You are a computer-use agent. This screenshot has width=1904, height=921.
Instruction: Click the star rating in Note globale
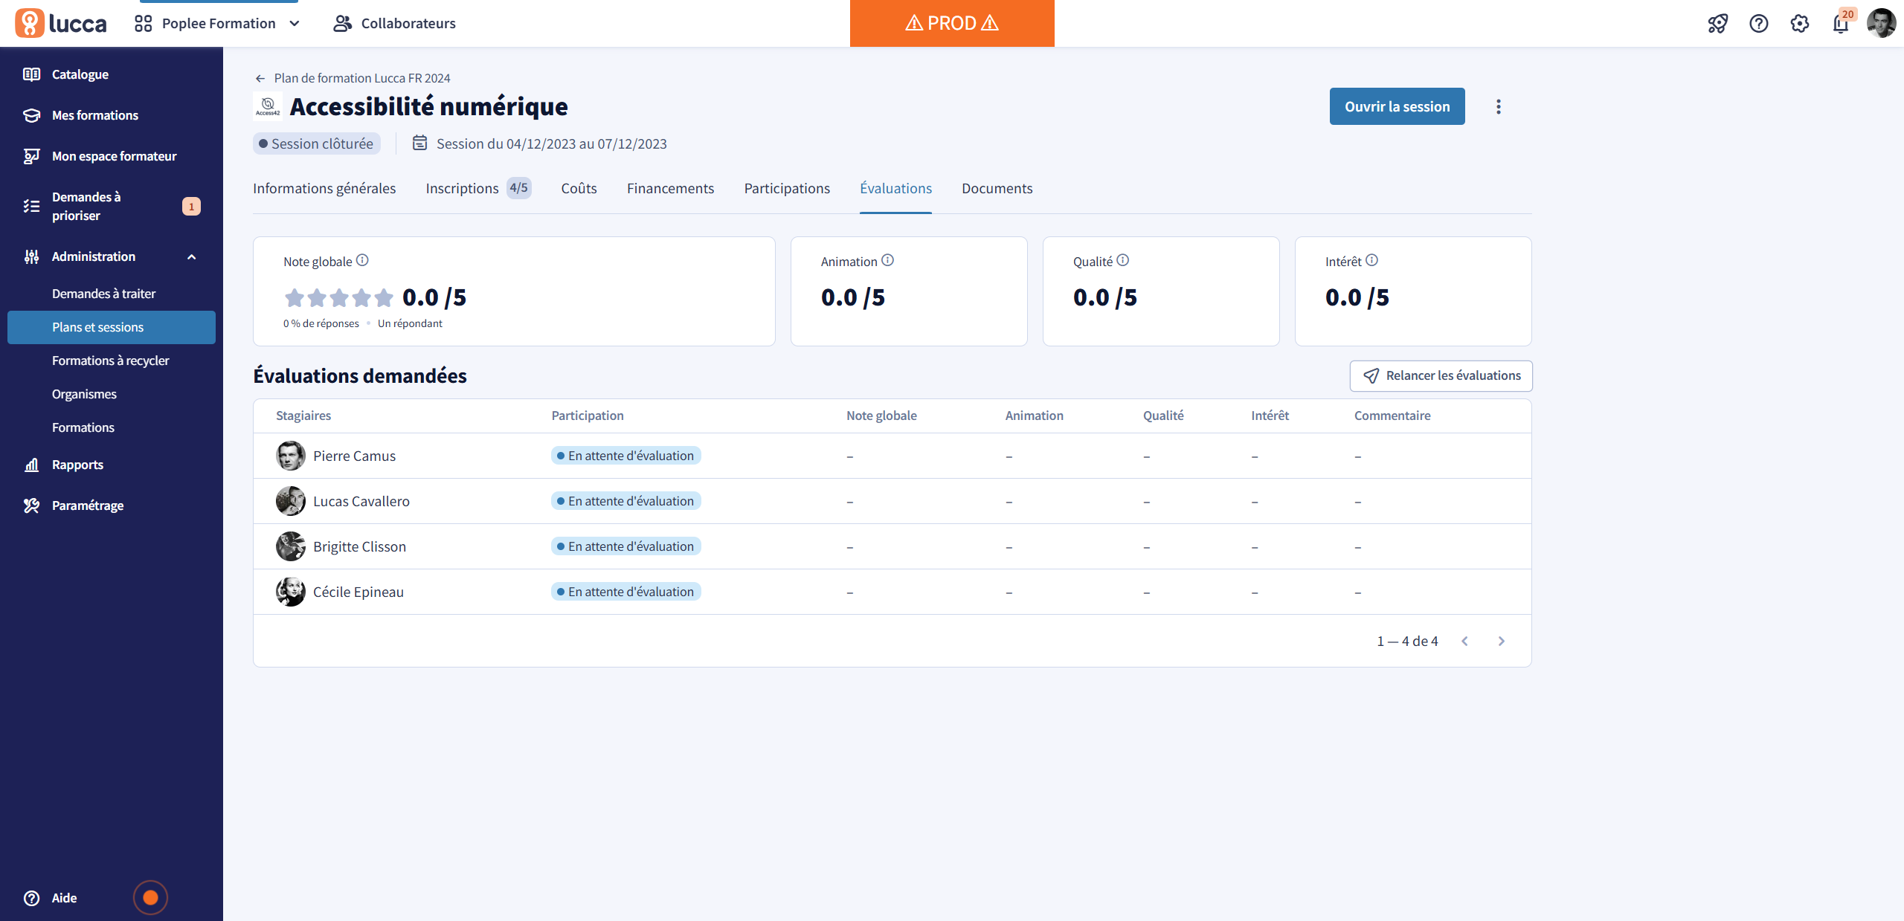pos(339,297)
